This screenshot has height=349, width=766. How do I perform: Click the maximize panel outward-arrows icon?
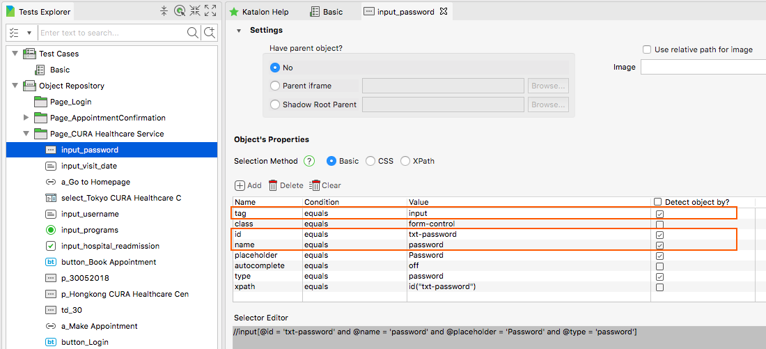tap(210, 10)
